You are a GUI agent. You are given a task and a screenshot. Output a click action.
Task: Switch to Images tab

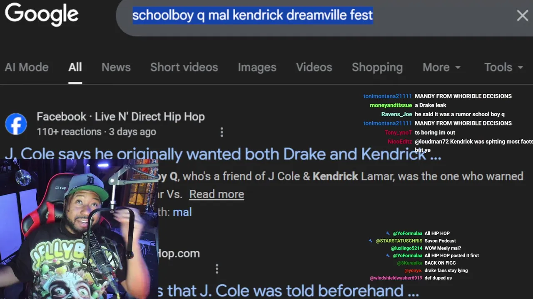[257, 67]
